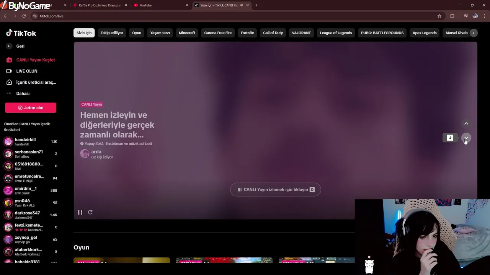Image resolution: width=490 pixels, height=275 pixels.
Task: Switch to Kai'Sa Pro Dizilimleri tab
Action: point(100,5)
